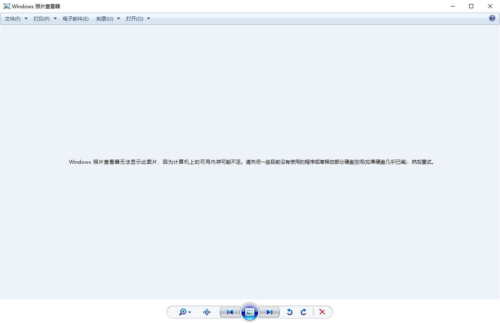500x323 pixels.
Task: Expand the zoom magnifier dropdown arrow
Action: click(x=189, y=313)
